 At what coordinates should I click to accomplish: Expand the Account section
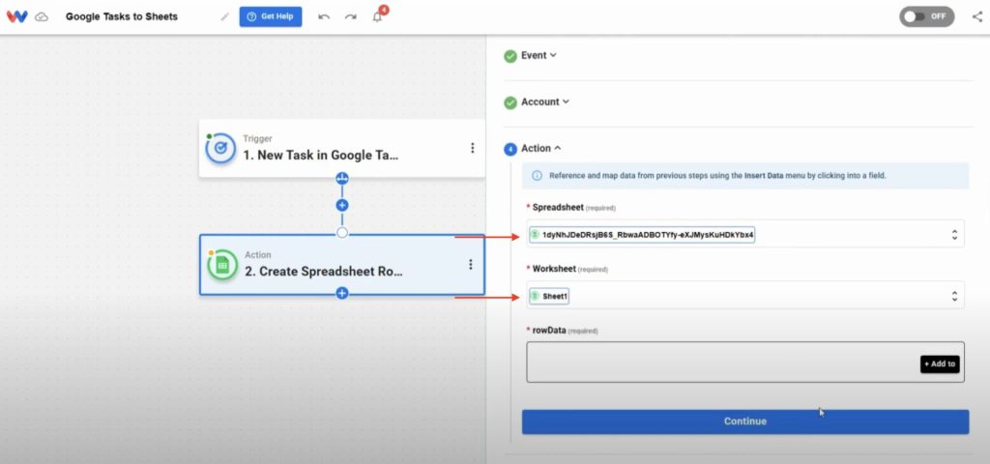click(x=545, y=101)
